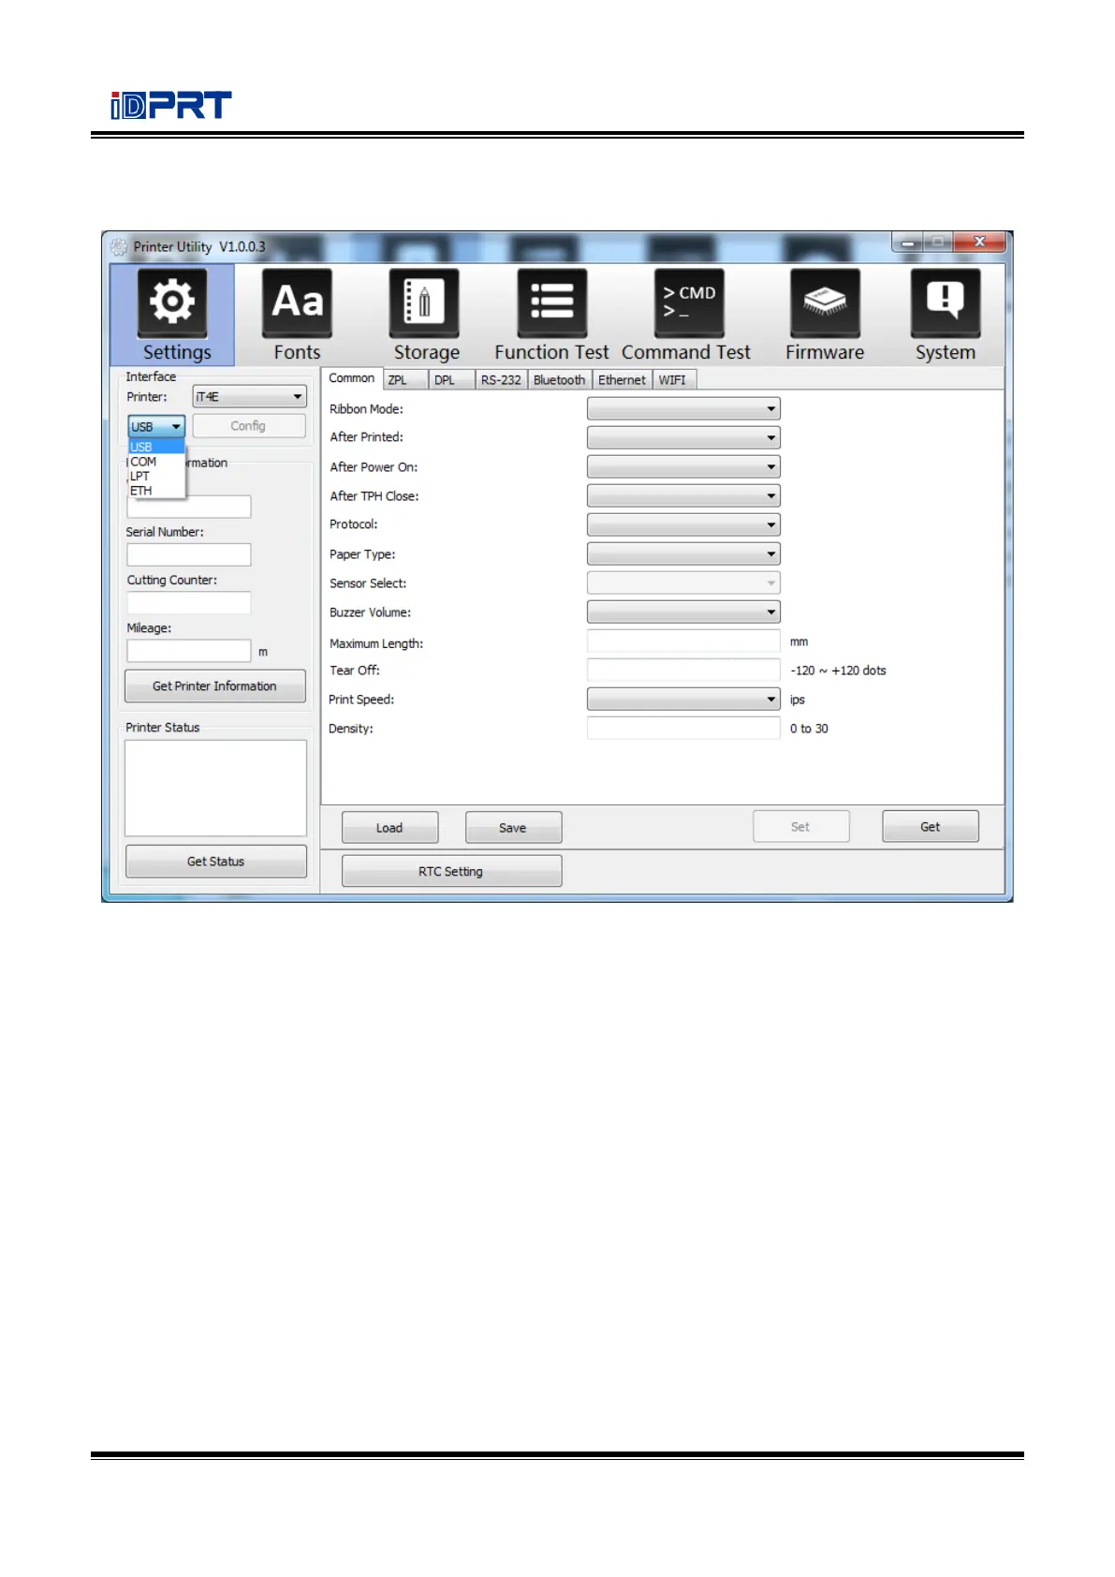Choose USB in the interface list
This screenshot has width=1115, height=1577.
[x=156, y=447]
